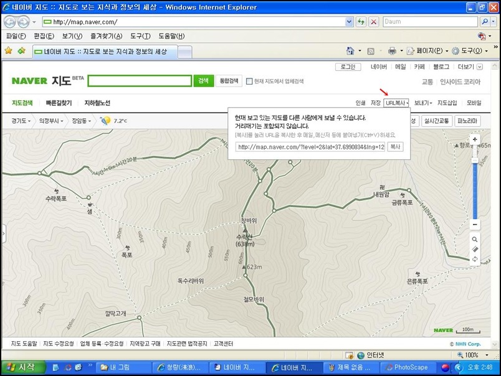Select the 지도검색 tab
This screenshot has height=376, width=501.
tap(22, 103)
